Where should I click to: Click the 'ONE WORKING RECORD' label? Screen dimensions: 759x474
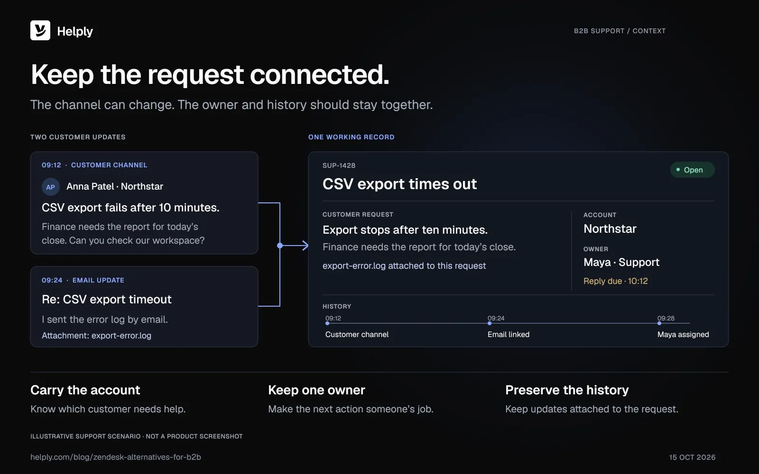pos(351,137)
